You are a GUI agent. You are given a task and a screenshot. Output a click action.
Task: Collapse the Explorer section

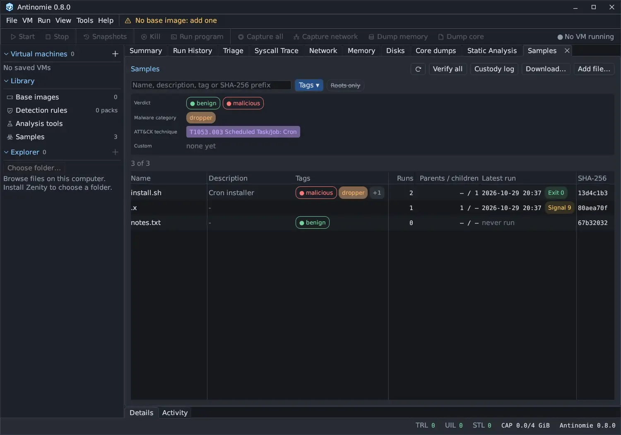point(6,152)
